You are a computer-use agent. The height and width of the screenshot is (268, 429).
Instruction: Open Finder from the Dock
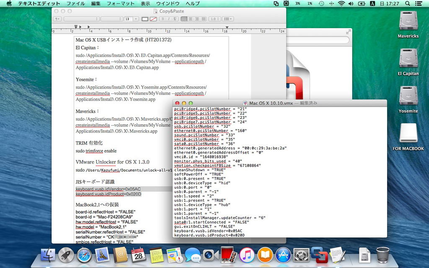click(48, 255)
